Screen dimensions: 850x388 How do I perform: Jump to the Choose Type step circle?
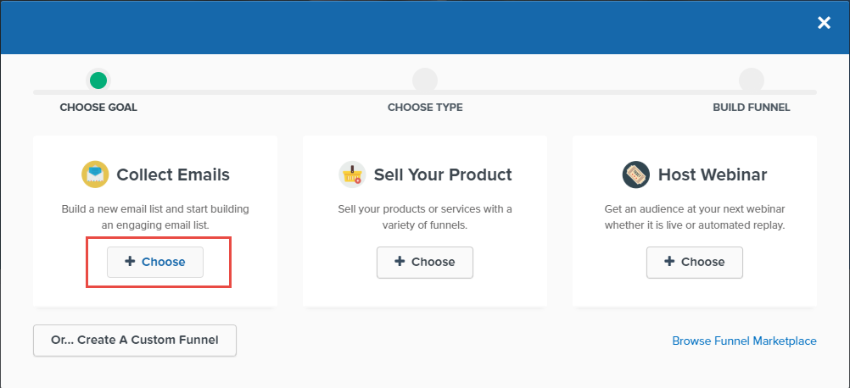click(x=424, y=80)
